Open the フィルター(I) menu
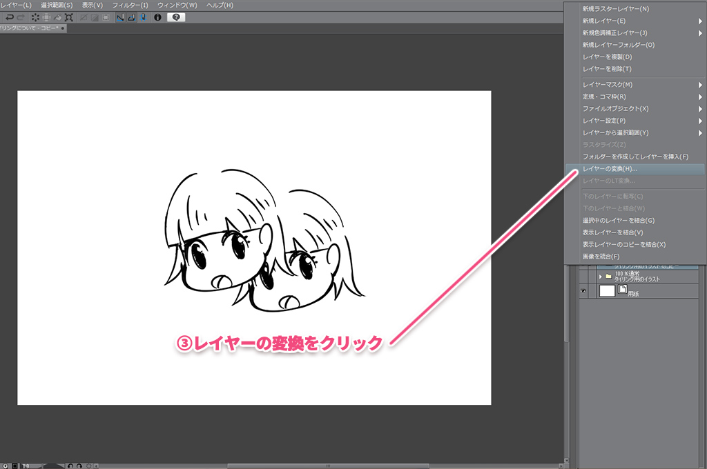707x469 pixels. click(x=130, y=5)
